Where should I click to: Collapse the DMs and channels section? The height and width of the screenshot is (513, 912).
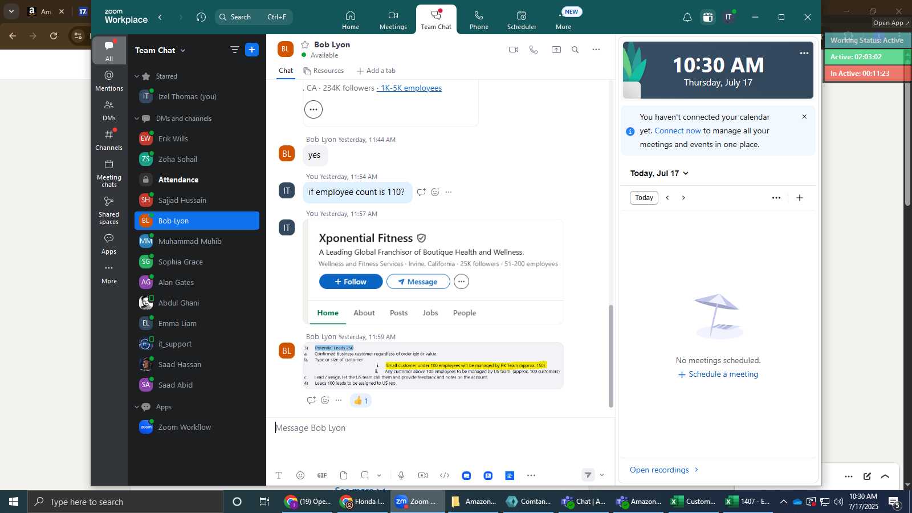[x=137, y=119]
